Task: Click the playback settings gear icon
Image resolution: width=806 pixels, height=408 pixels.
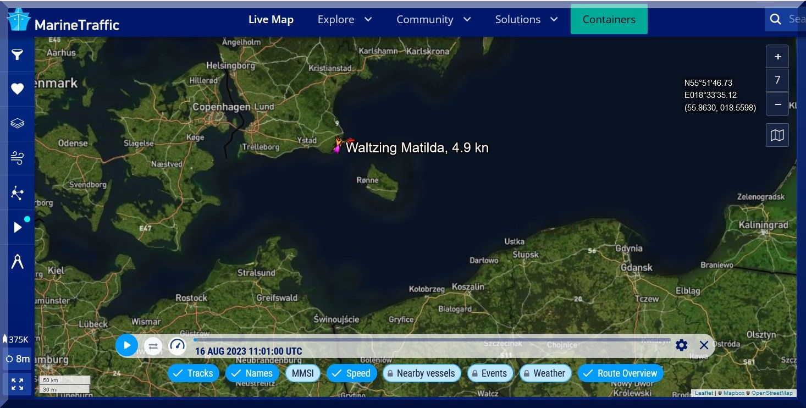Action: 681,345
